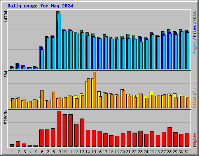
Task: Click the 'Hits' legend label
Action: pyautogui.click(x=195, y=16)
